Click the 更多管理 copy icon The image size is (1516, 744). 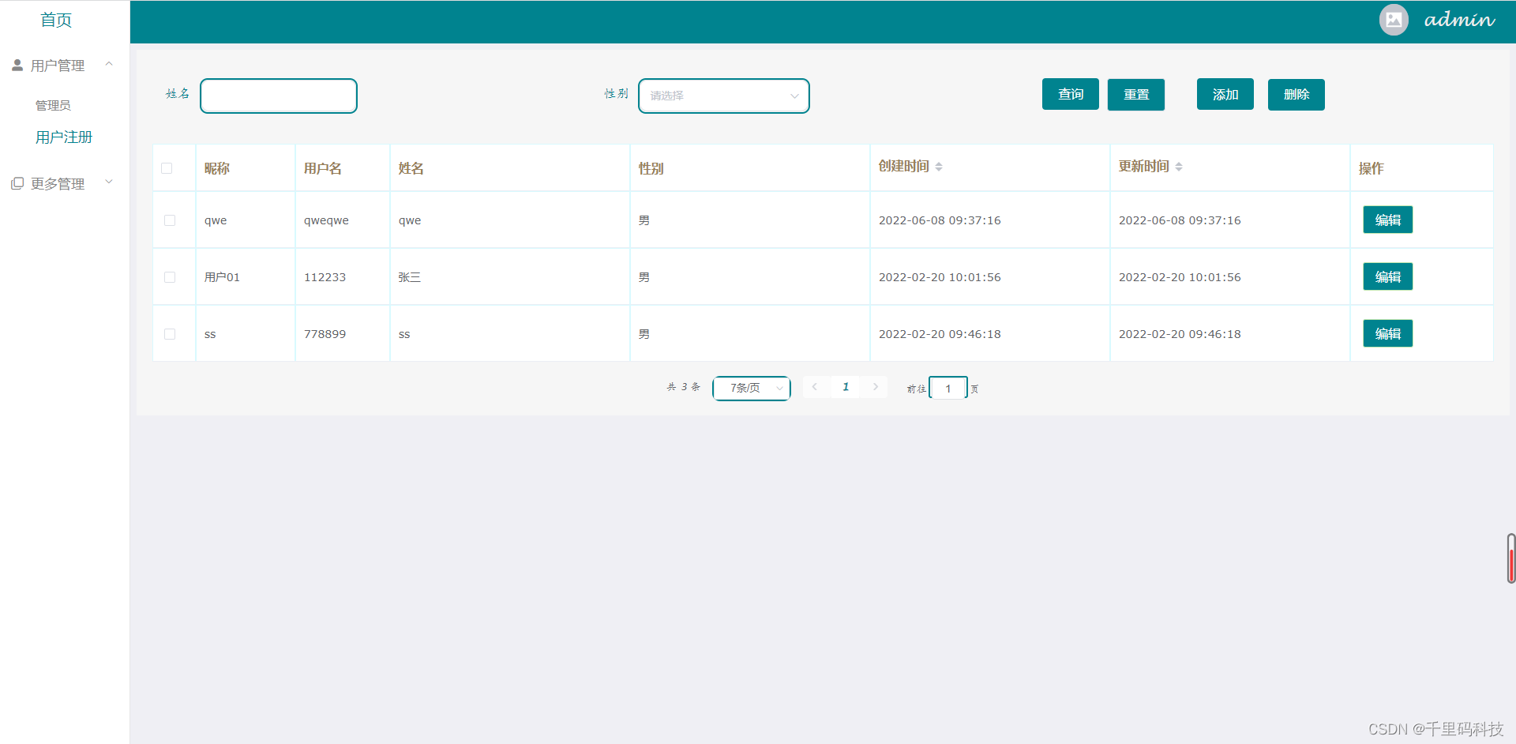pyautogui.click(x=17, y=183)
